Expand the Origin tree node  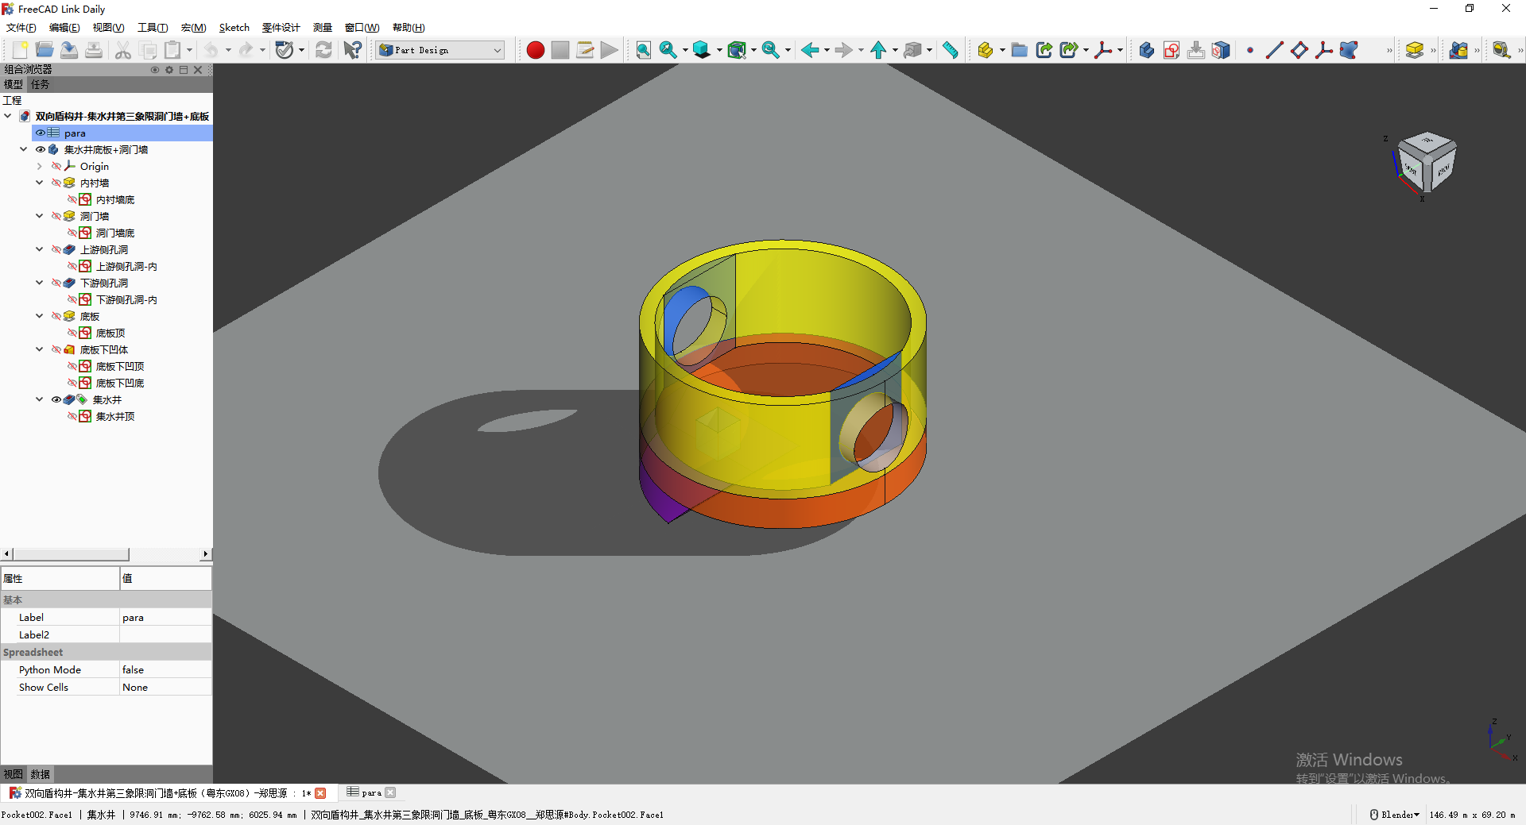pos(40,167)
